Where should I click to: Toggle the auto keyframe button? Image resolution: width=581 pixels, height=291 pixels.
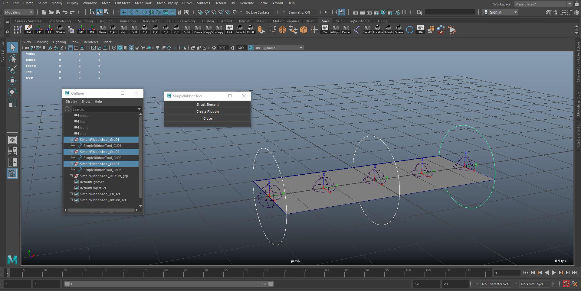[x=566, y=284]
